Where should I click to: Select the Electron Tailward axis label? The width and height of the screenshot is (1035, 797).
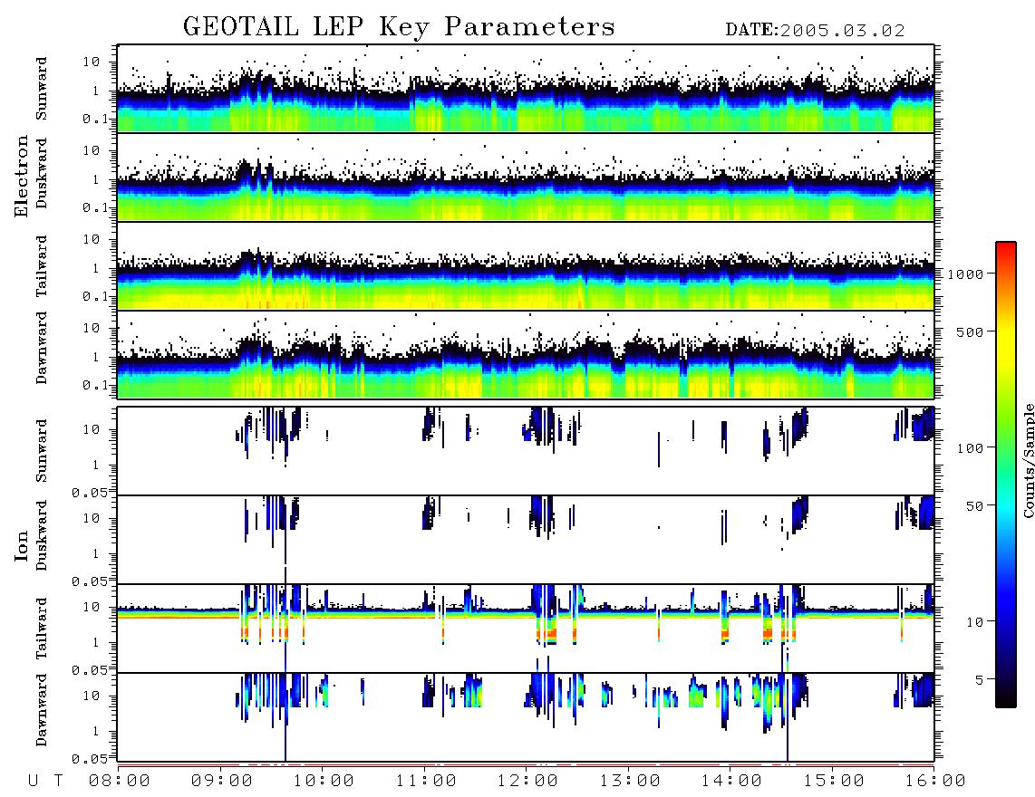pyautogui.click(x=42, y=266)
